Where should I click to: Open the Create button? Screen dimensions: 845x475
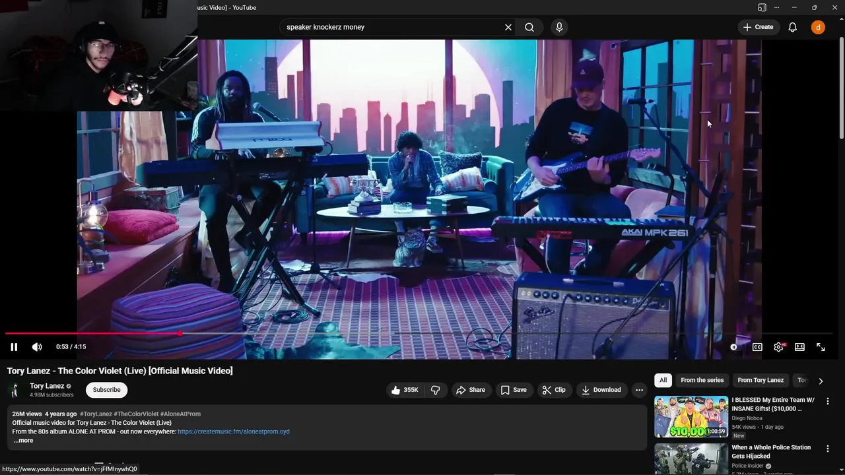[x=758, y=27]
